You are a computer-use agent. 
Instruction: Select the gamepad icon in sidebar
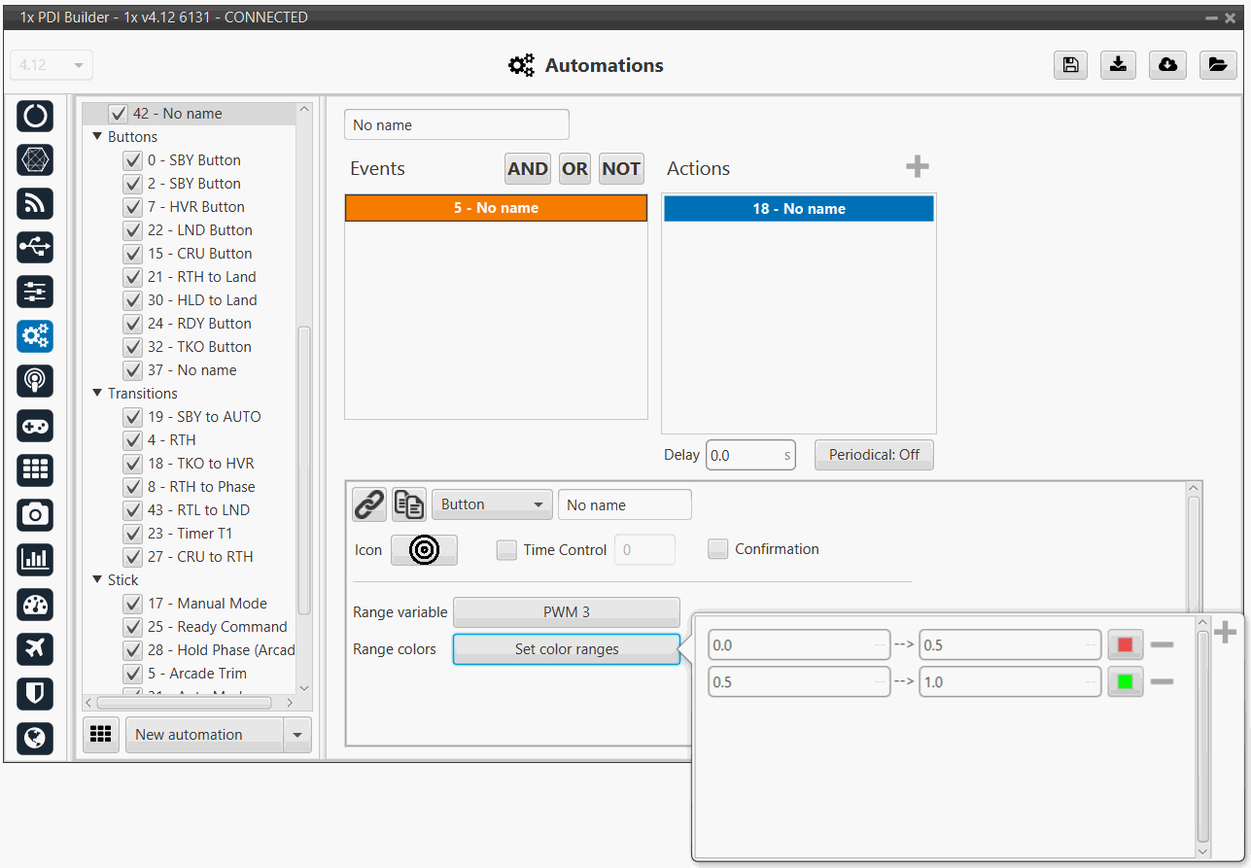[35, 426]
